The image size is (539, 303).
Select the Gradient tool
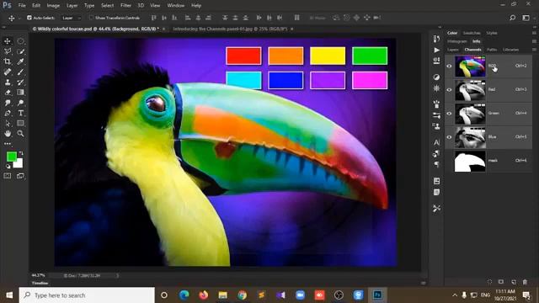[20, 93]
